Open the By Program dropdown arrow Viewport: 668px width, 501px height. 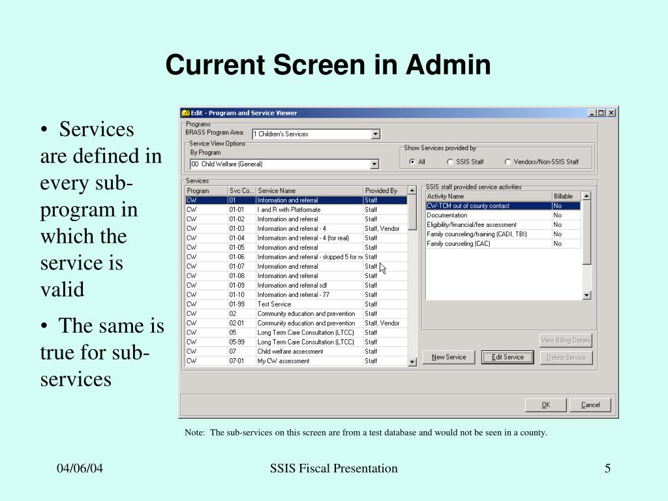374,164
